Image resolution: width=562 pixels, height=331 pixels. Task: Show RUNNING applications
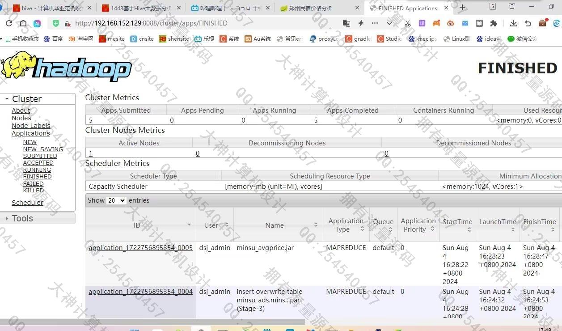click(37, 170)
